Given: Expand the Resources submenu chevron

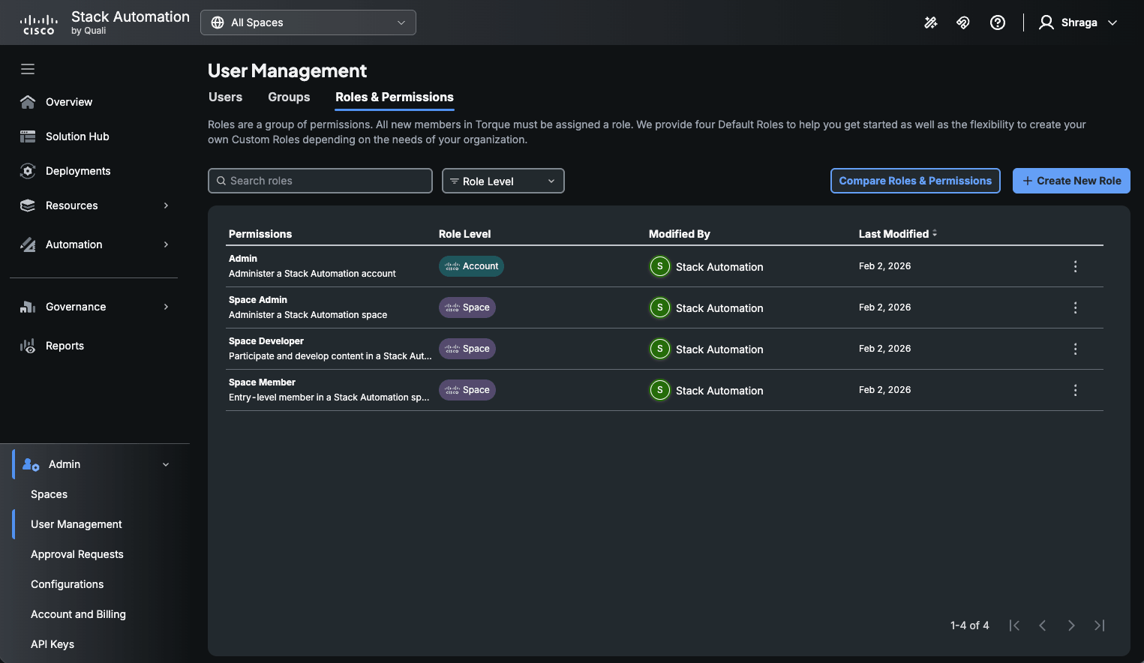Looking at the screenshot, I should pos(166,205).
